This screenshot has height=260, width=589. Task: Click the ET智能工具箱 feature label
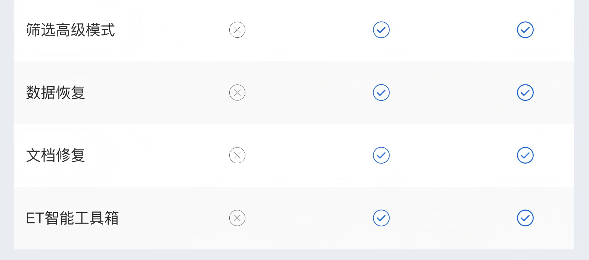coord(72,218)
